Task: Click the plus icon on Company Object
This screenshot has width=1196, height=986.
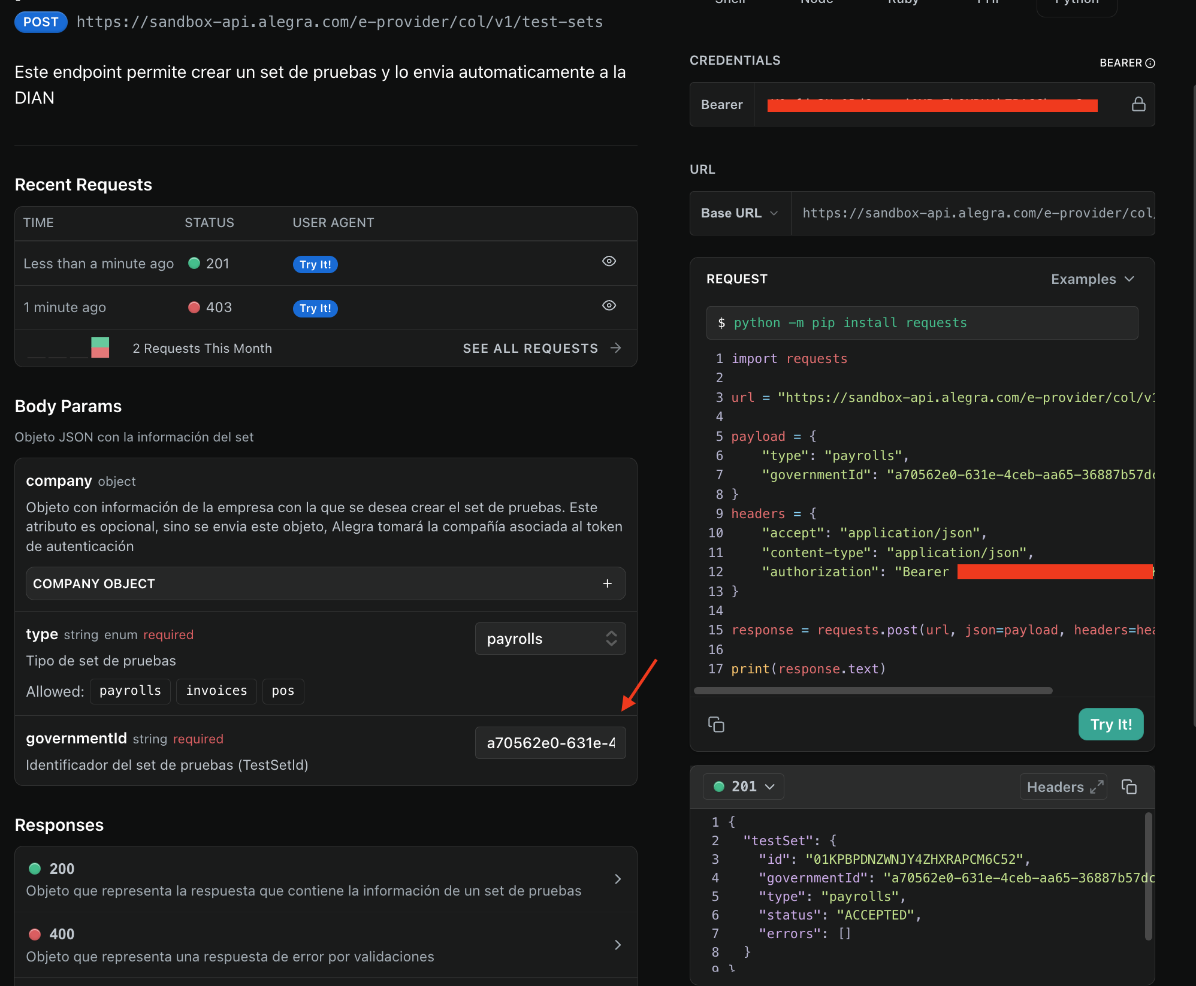Action: [x=607, y=583]
